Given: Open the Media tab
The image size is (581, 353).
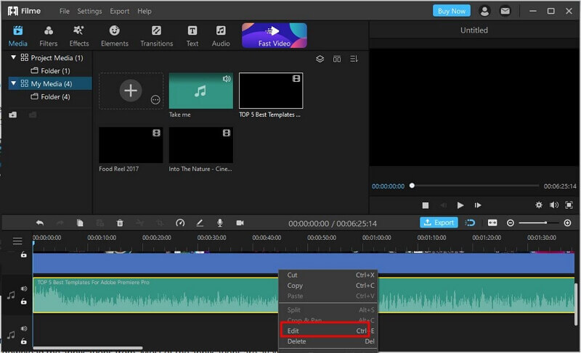Looking at the screenshot, I should (x=17, y=36).
